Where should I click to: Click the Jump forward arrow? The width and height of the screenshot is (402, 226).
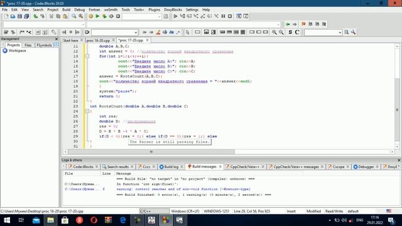(x=295, y=24)
